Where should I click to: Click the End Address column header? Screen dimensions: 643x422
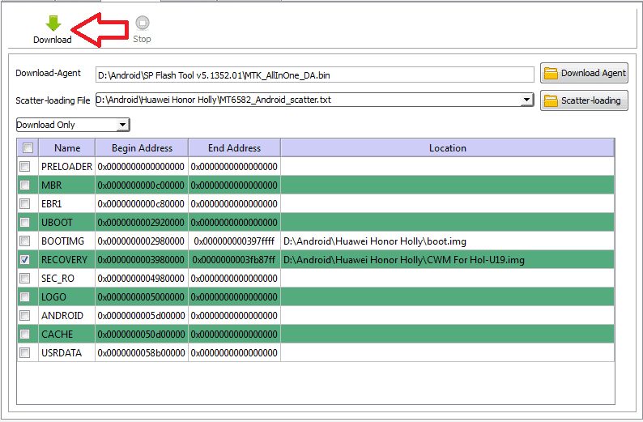[x=234, y=147]
